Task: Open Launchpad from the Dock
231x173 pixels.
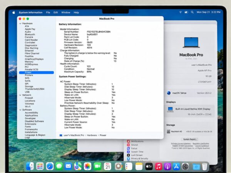Action: click(x=40, y=166)
